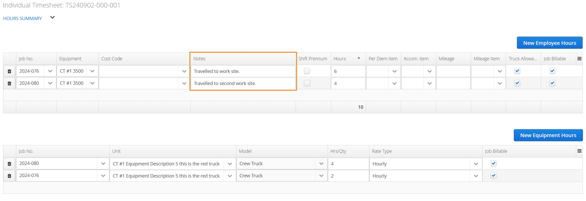The height and width of the screenshot is (201, 586).
Task: Open Rate Type dropdown in first equipment row
Action: 476,164
